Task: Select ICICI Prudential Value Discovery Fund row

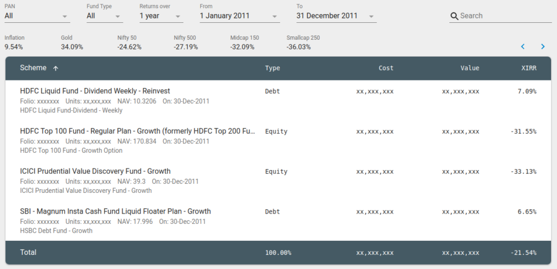Action: coord(278,180)
